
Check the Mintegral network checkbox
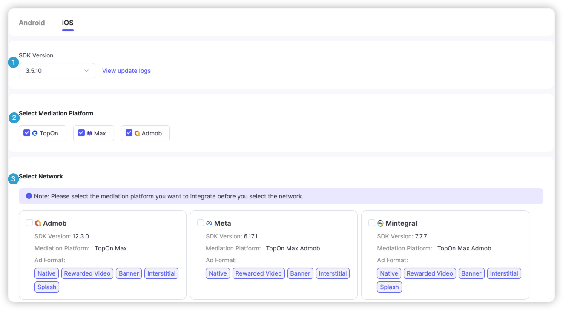[x=372, y=223]
